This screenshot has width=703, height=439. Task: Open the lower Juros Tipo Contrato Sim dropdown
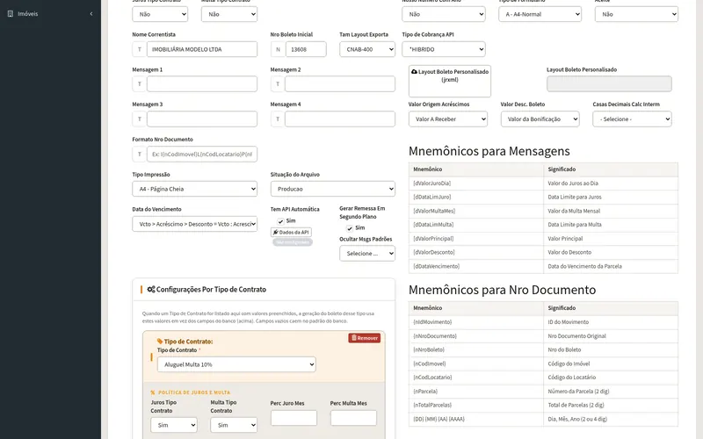coord(174,425)
